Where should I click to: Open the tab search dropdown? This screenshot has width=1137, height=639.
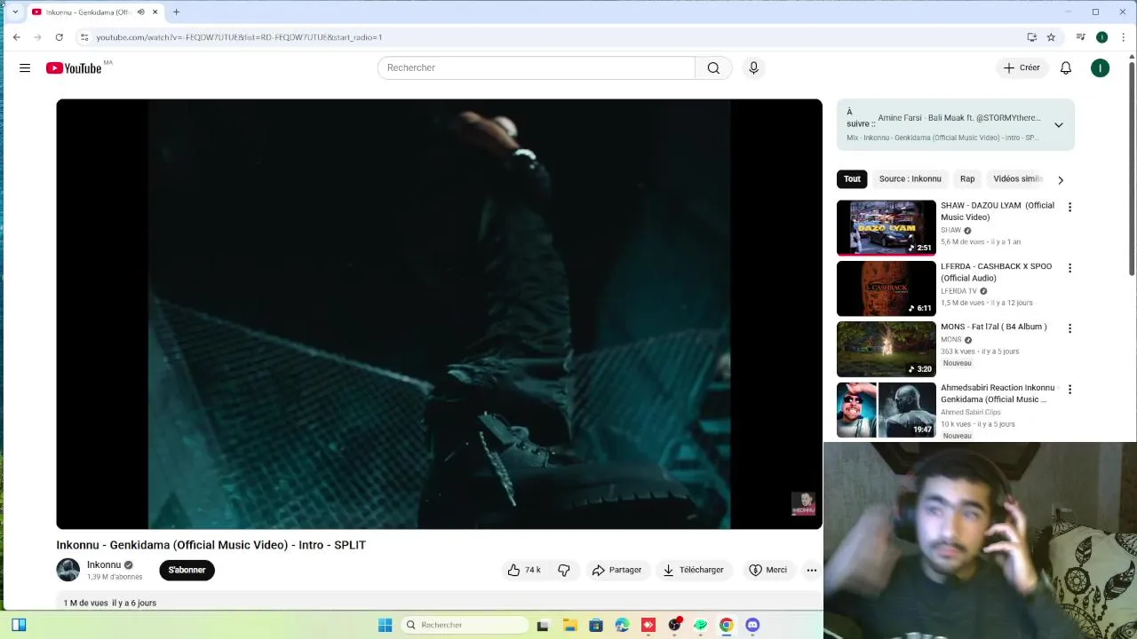14,12
